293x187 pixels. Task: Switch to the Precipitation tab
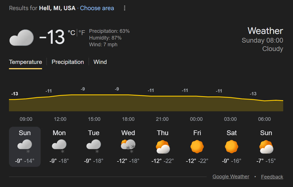(x=68, y=62)
